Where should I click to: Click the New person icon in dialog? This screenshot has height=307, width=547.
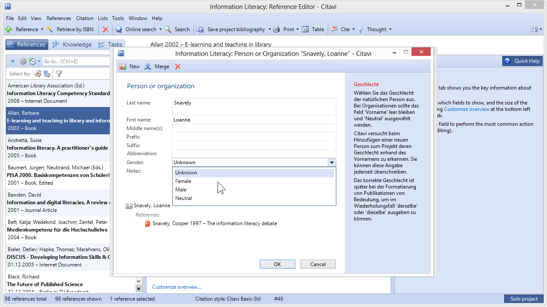coord(123,67)
